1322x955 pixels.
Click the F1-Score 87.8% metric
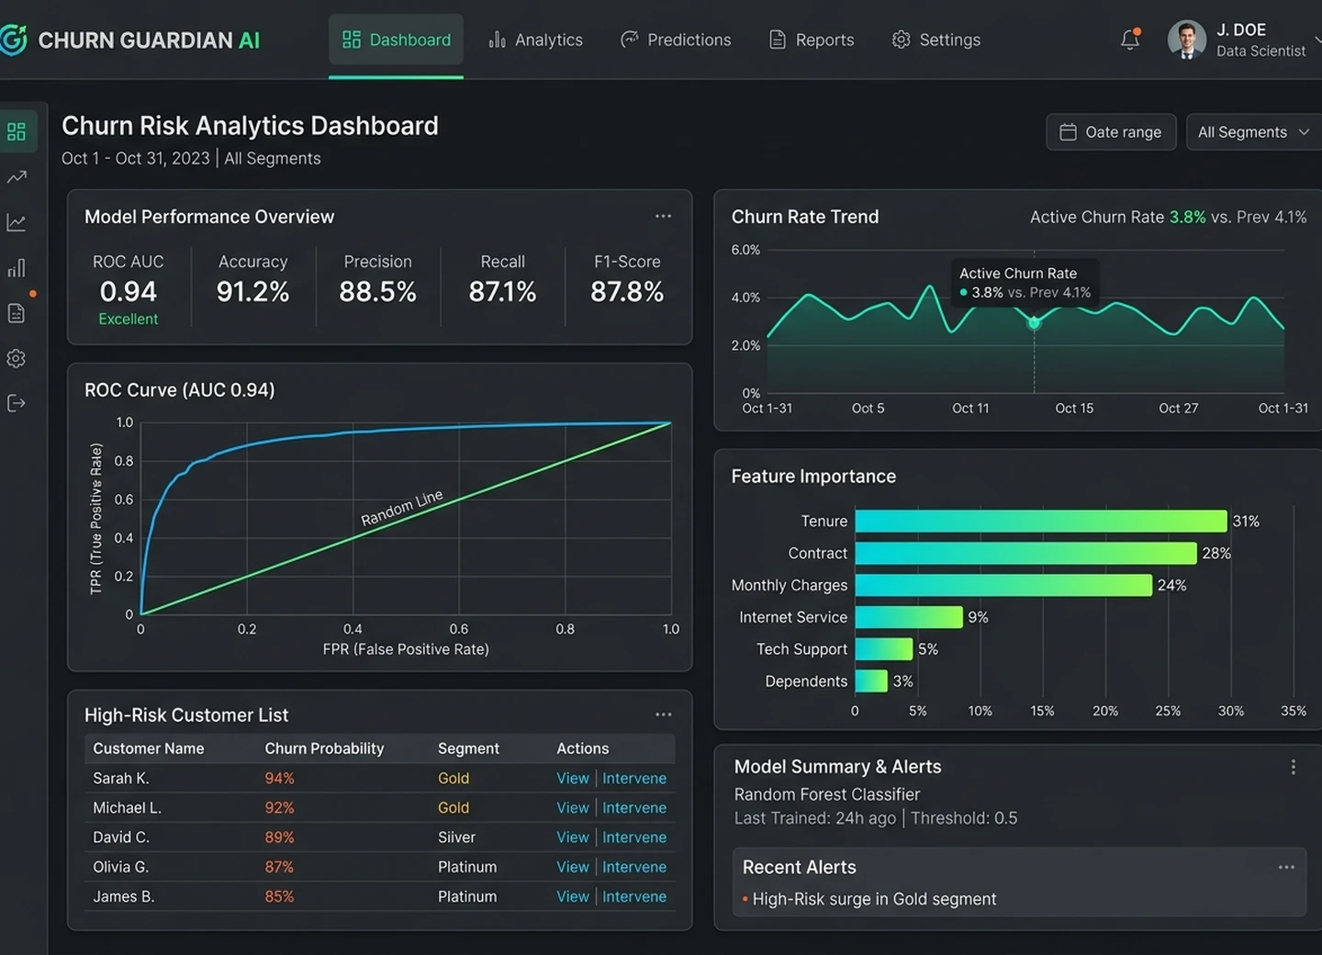pos(627,280)
